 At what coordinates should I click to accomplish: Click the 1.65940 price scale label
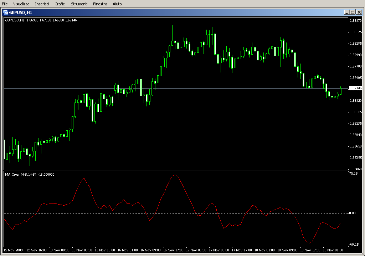(x=356, y=135)
